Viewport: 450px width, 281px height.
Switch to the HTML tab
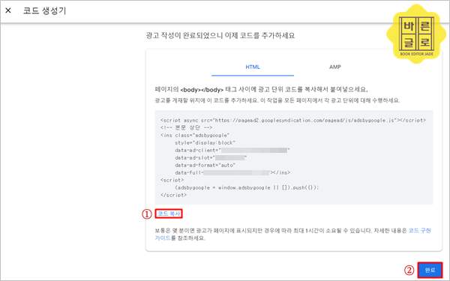[x=253, y=67]
